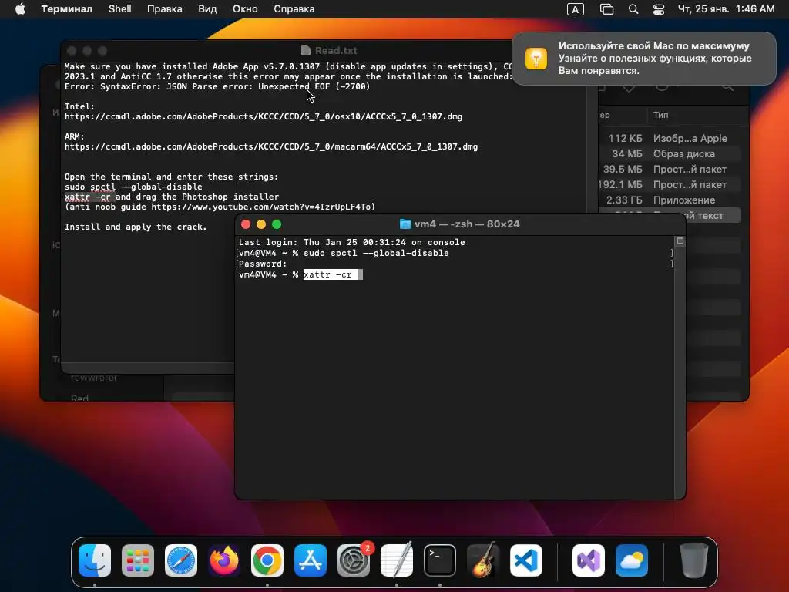Click 'Install and apply the crack.' line
Viewport: 789px width, 592px height.
[x=136, y=227]
